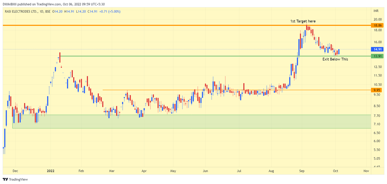Click the Feb label on time axis

tap(81, 170)
